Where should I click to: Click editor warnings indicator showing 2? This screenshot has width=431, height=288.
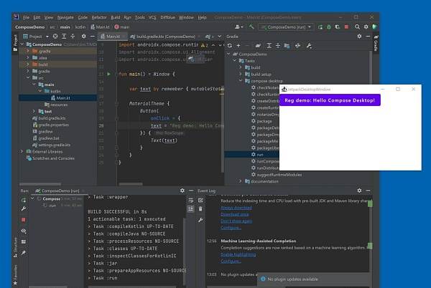[205, 45]
